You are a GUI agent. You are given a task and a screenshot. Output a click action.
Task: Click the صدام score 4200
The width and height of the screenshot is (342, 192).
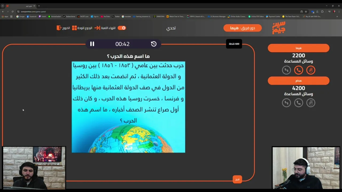[x=298, y=88]
